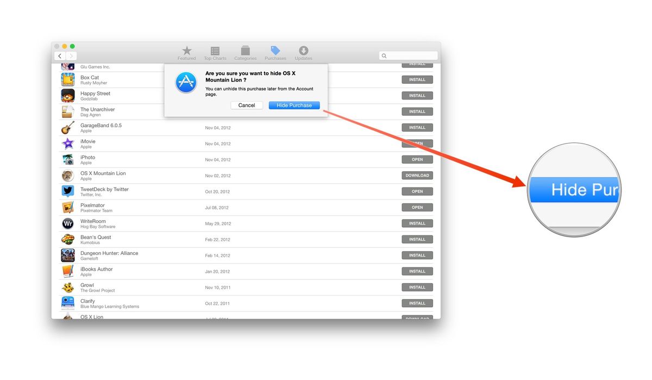
Task: Click the Growl app icon
Action: 68,287
